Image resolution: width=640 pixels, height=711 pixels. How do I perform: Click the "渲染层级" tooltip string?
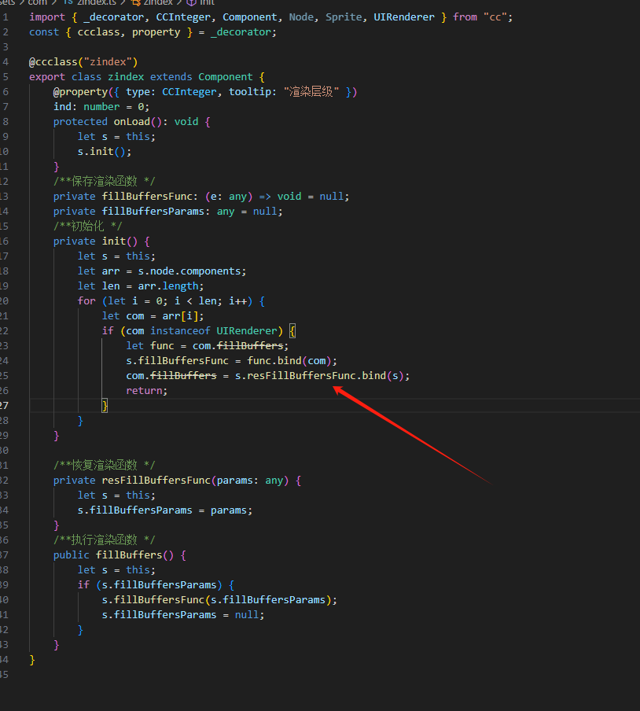[311, 92]
